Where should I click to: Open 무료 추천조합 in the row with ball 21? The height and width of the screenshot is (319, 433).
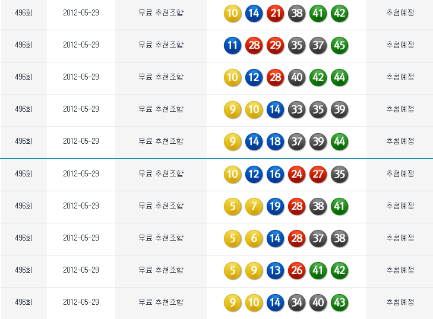coord(161,12)
